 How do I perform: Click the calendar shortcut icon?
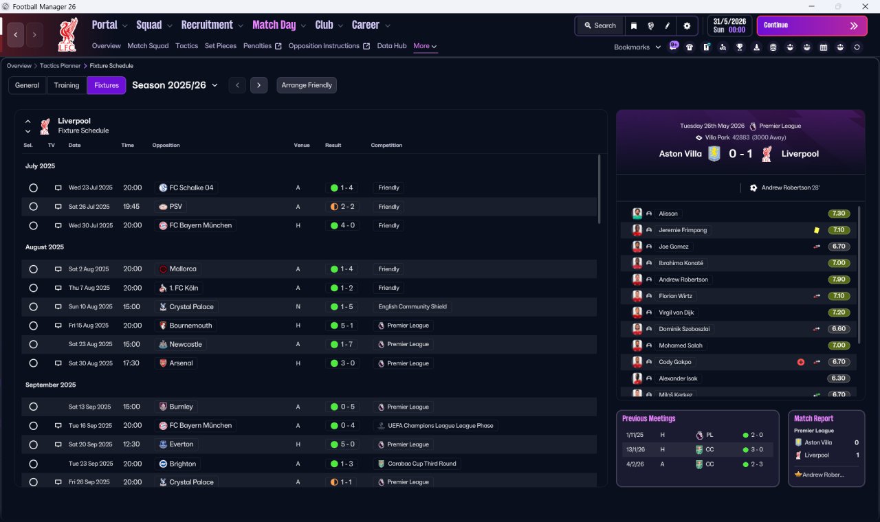coord(824,47)
